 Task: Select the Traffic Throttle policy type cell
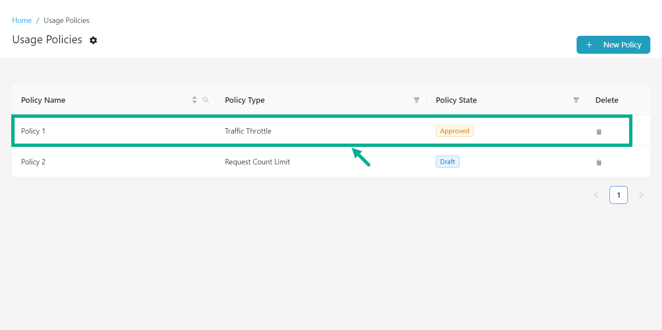tap(248, 131)
